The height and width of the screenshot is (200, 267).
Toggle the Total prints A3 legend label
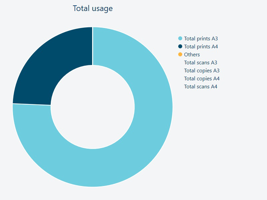pyautogui.click(x=201, y=39)
